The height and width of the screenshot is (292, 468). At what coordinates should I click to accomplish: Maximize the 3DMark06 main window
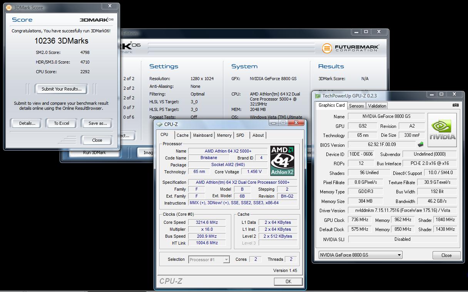(366, 32)
